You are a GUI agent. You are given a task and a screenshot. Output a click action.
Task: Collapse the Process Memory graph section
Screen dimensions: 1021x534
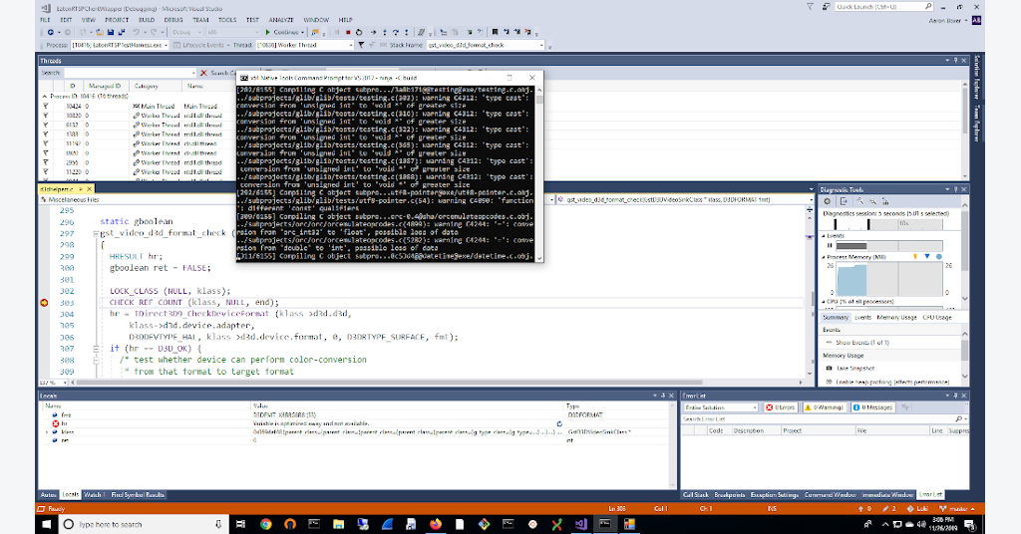click(823, 257)
